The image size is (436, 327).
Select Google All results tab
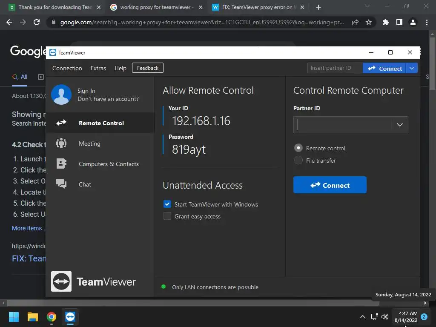tap(20, 77)
